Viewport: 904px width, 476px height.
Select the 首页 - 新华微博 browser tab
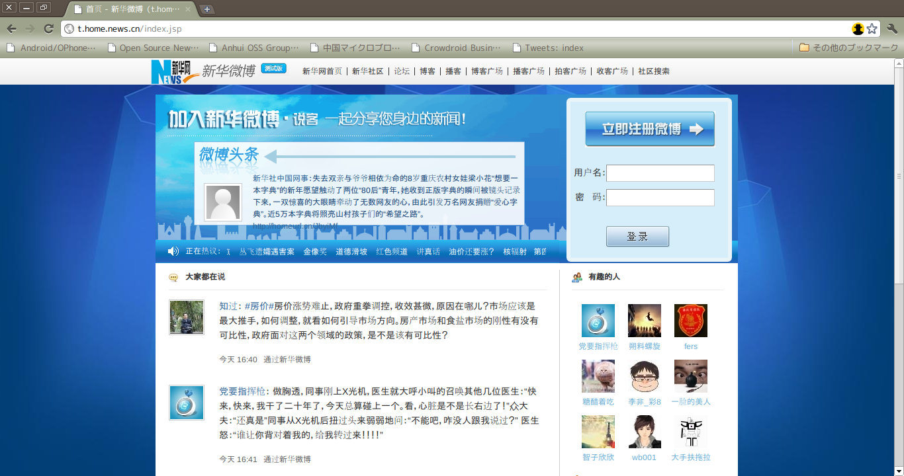(132, 9)
